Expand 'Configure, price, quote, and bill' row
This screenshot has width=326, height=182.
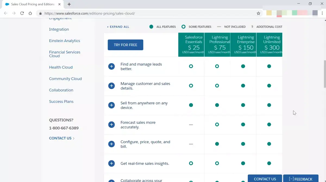pos(111,144)
